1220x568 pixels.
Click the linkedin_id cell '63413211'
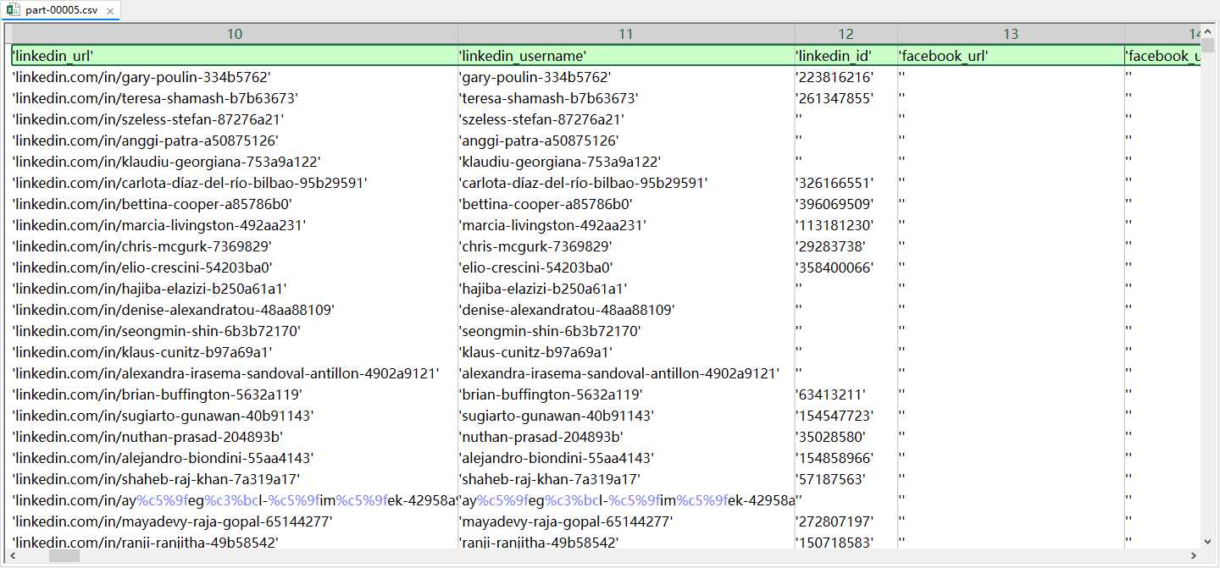point(846,394)
